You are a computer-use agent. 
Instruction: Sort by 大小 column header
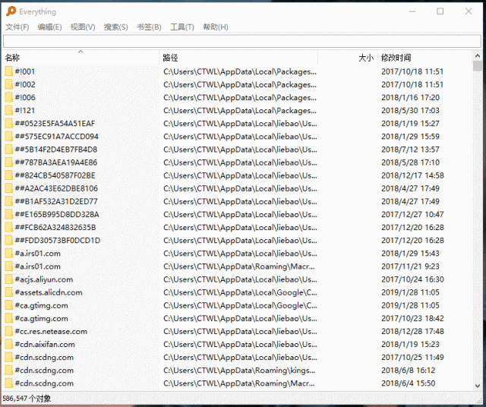[348, 58]
